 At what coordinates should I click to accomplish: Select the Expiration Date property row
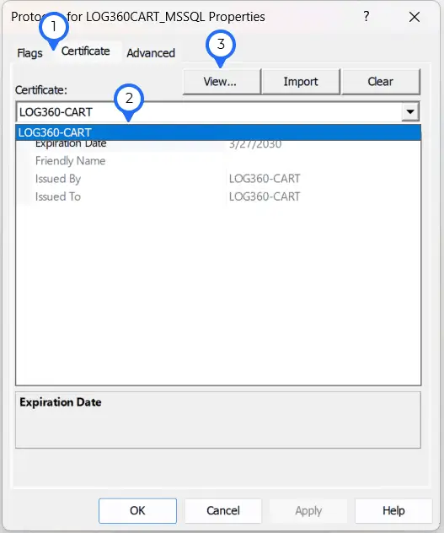tap(218, 144)
